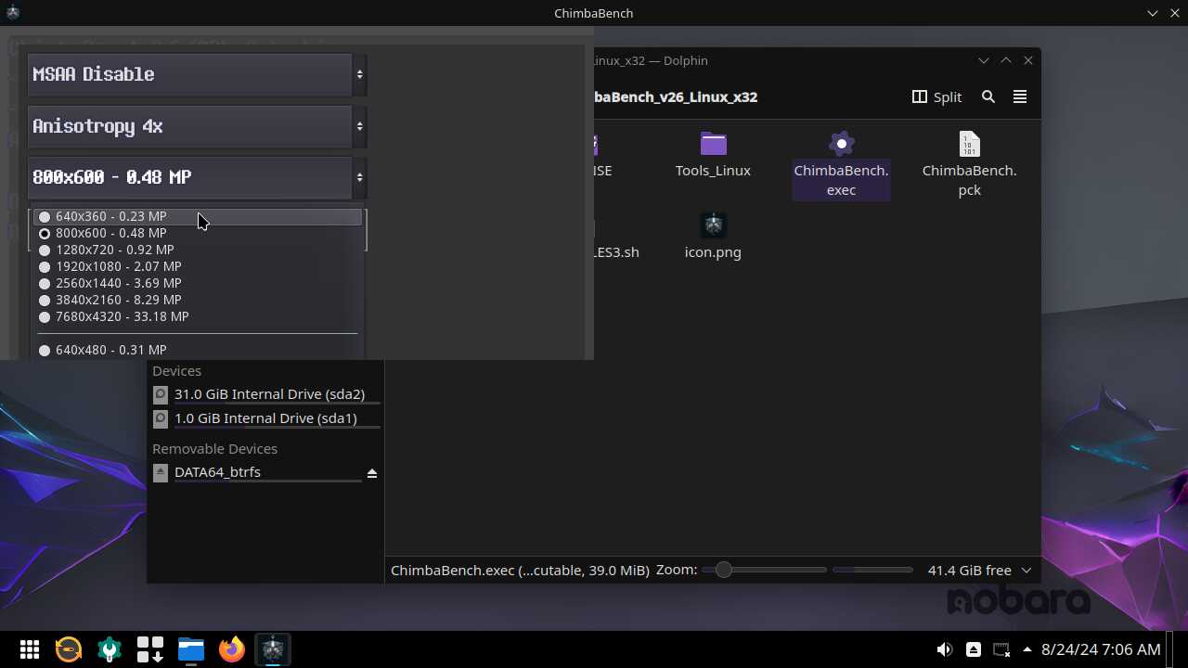The image size is (1188, 668).
Task: Launch Firefox from the taskbar
Action: click(232, 649)
